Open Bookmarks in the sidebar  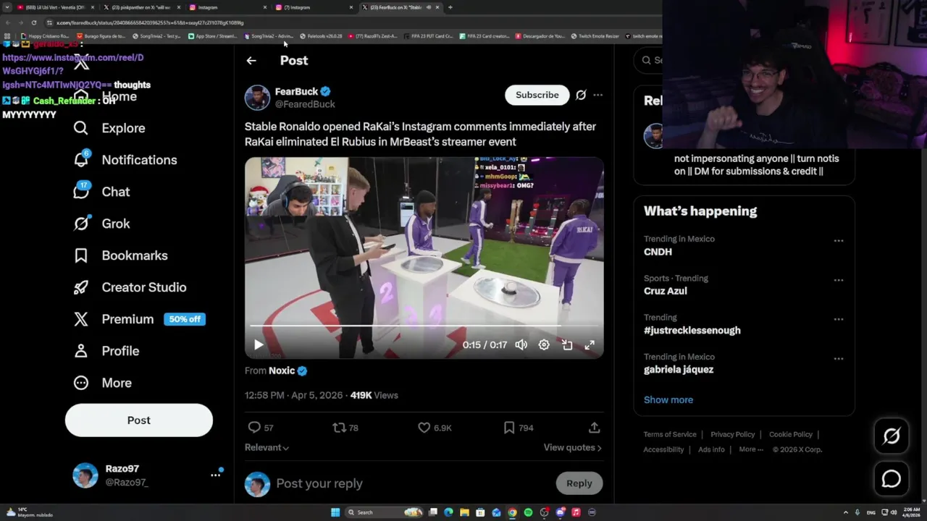[x=120, y=255]
